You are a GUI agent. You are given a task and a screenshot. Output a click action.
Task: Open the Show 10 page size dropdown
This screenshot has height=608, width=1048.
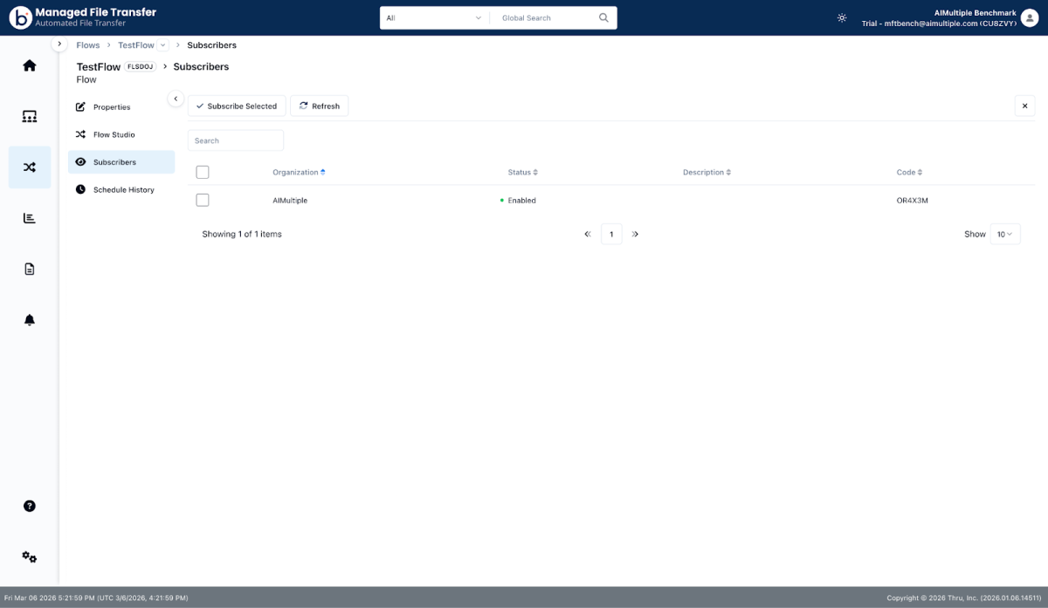tap(1005, 234)
